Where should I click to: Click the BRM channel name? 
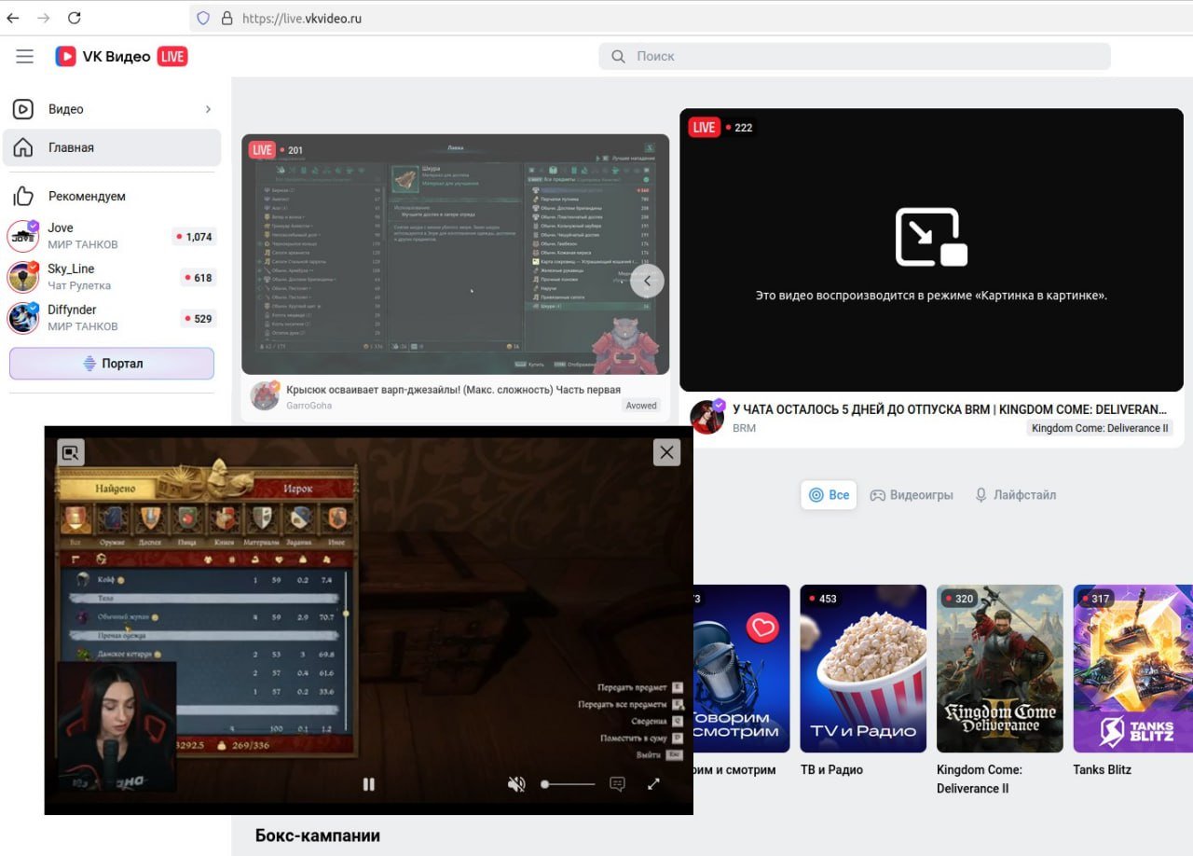(x=745, y=428)
